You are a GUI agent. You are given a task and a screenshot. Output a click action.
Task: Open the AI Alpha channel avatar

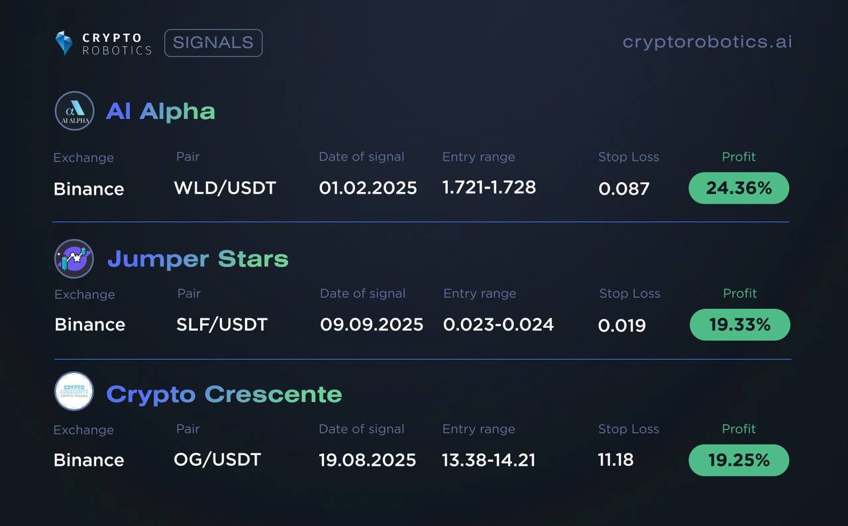[x=74, y=111]
